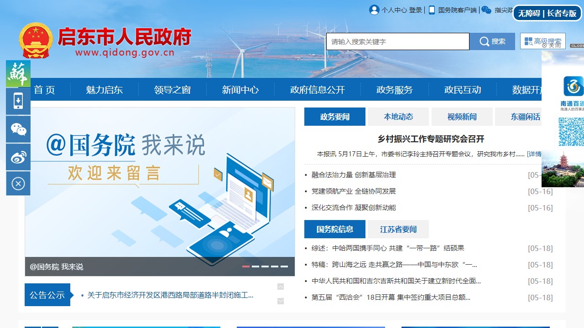Screen dimensions: 584x328
Task: Select the third carousel slide indicator
Action: [x=265, y=266]
